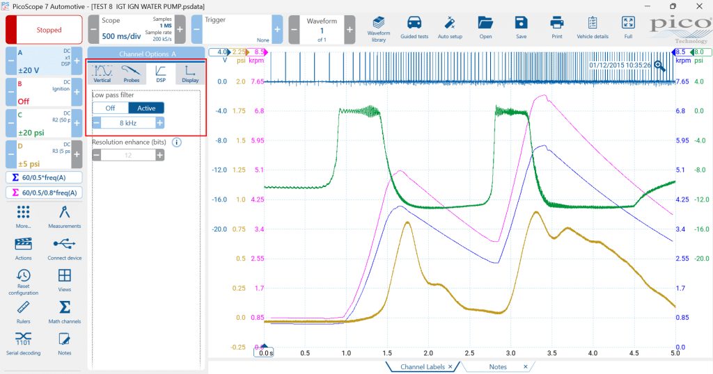
Task: Select math channel 60/0.5*freq(A)
Action: pos(44,177)
